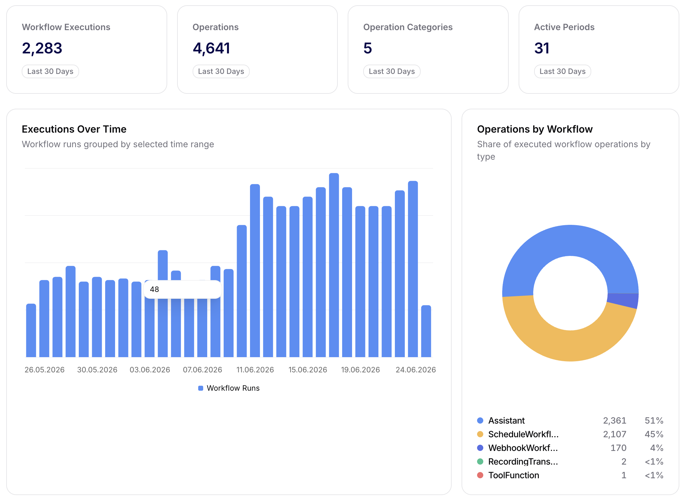Click the Workflow Executions card title
This screenshot has width=688, height=500.
point(66,27)
